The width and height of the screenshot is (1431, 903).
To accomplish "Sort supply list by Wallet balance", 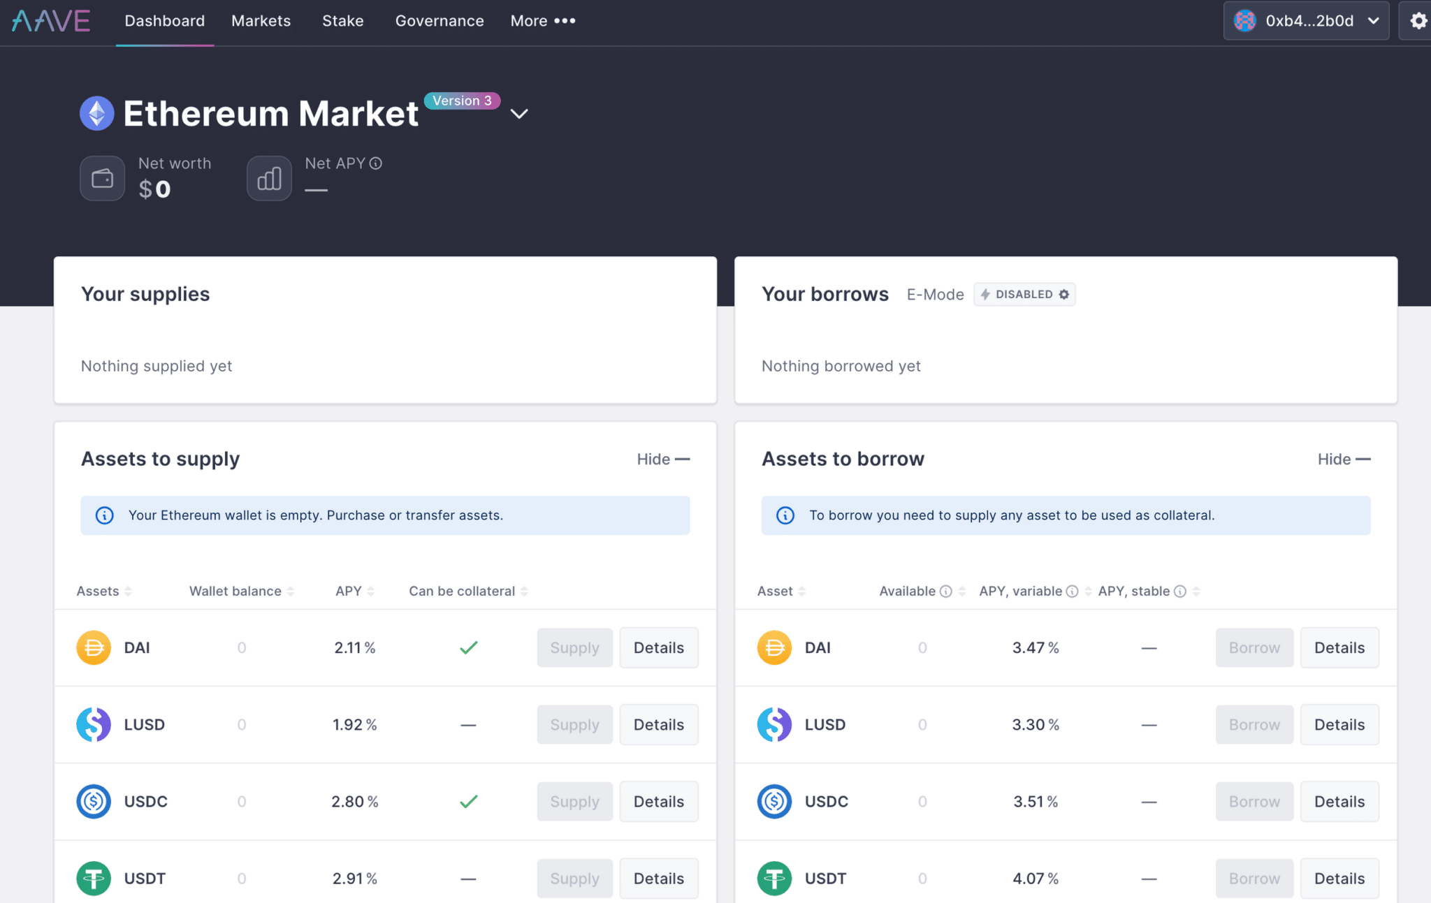I will tap(242, 592).
